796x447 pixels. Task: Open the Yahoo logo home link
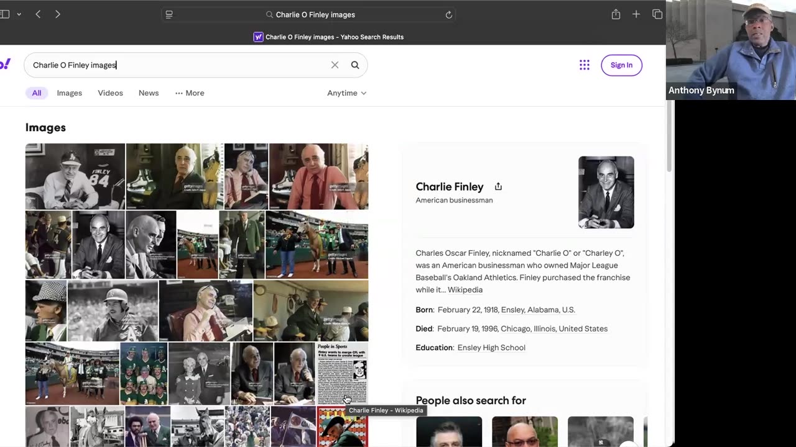5,64
